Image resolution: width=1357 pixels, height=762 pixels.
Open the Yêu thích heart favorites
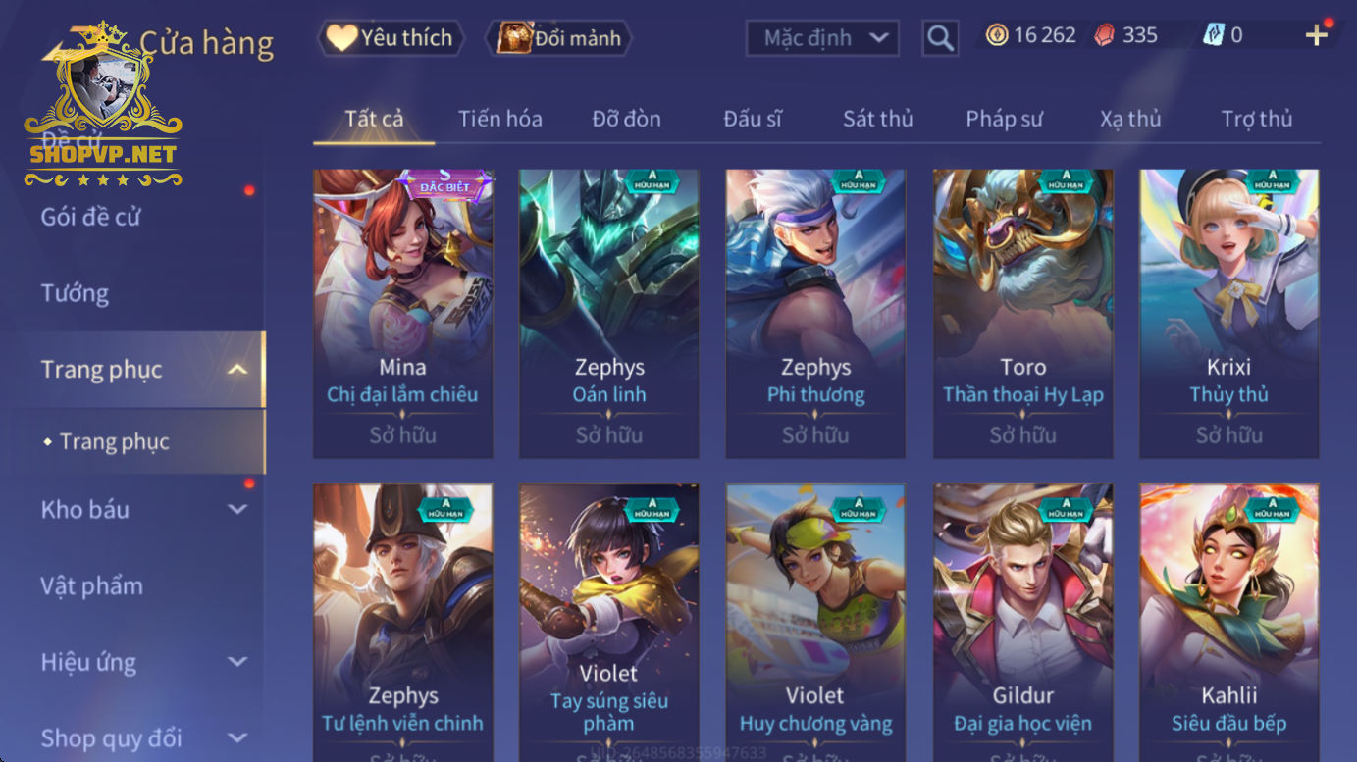point(342,38)
